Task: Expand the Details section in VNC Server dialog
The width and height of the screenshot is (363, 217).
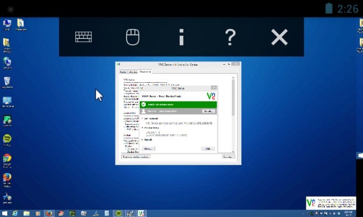Action: coord(147,140)
